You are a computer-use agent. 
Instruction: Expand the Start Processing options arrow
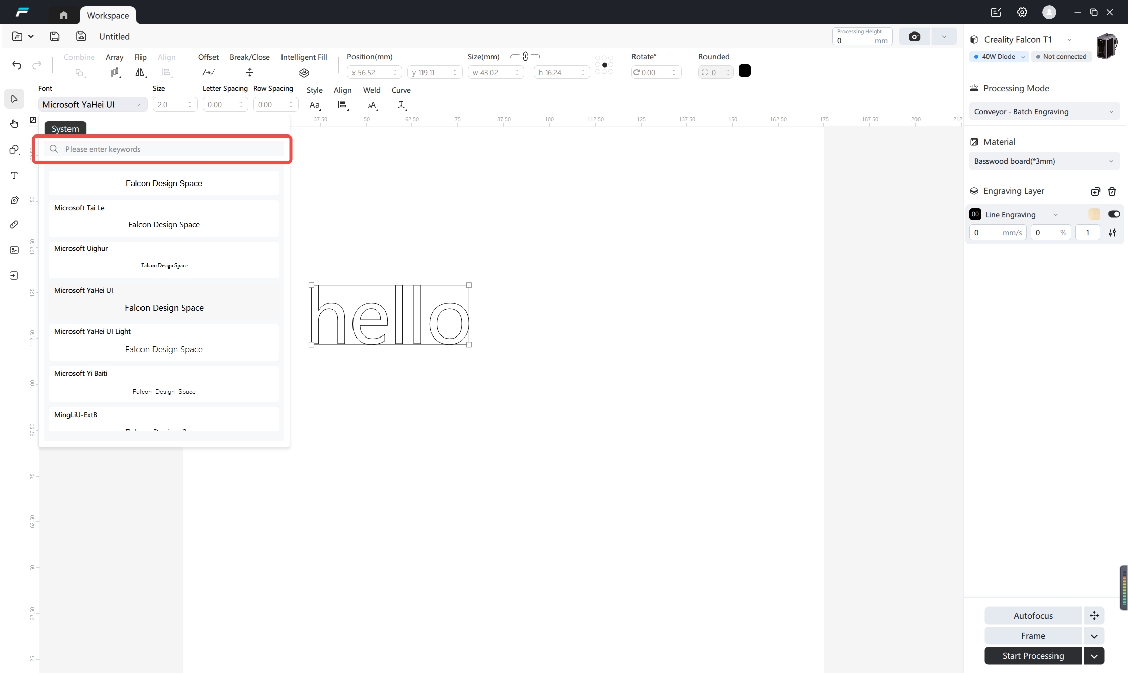click(1094, 656)
